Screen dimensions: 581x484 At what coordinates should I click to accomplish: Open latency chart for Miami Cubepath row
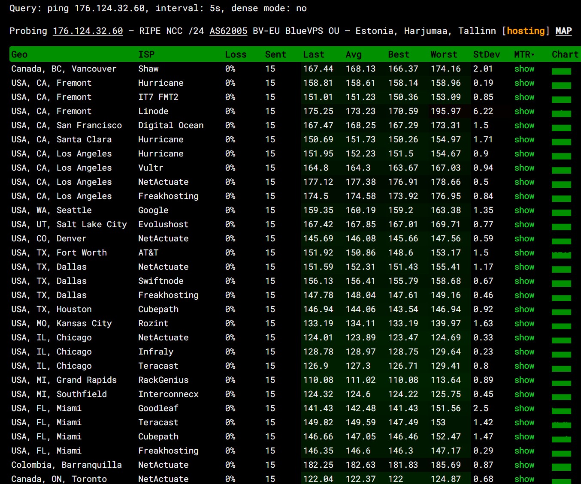(x=561, y=439)
